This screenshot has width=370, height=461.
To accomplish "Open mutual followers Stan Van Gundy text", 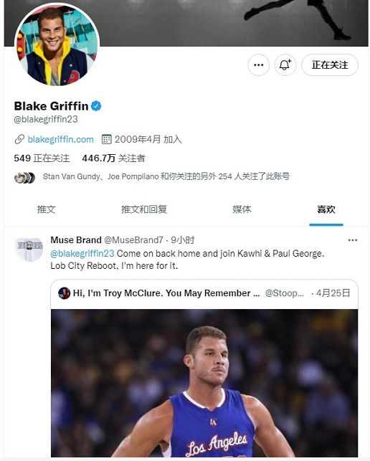I will coord(166,176).
